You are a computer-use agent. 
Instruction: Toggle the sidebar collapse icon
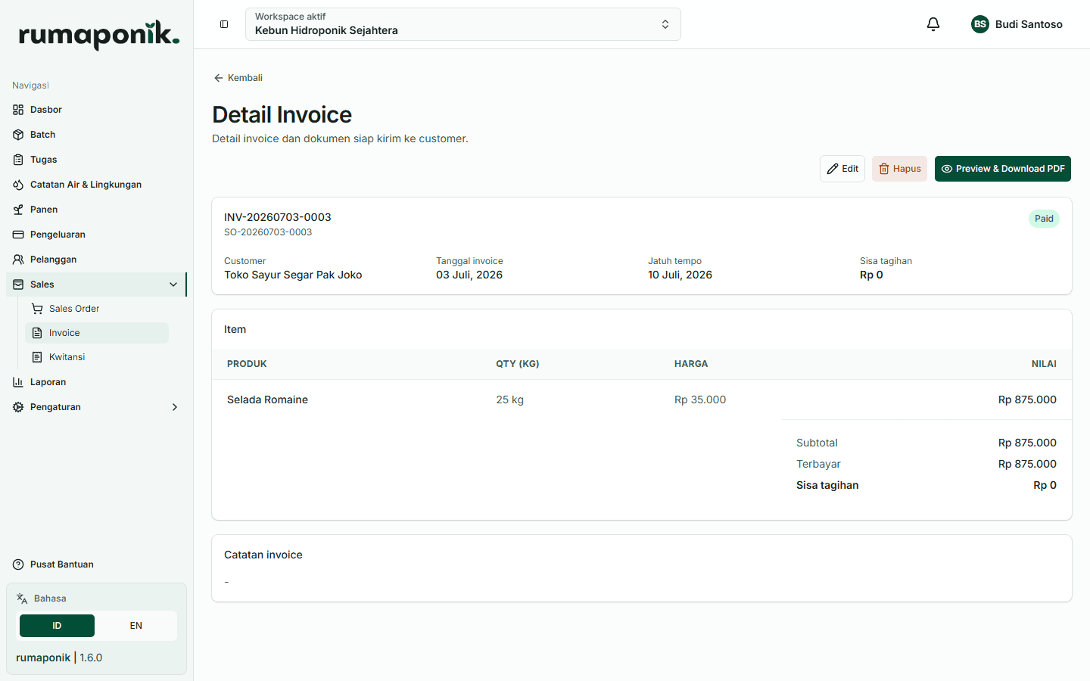point(224,24)
